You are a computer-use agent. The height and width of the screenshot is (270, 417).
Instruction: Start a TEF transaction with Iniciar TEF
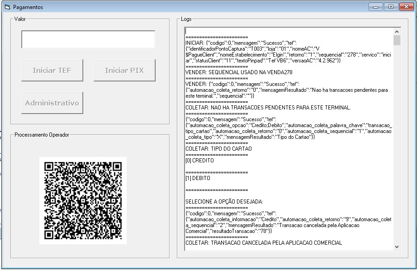click(52, 70)
